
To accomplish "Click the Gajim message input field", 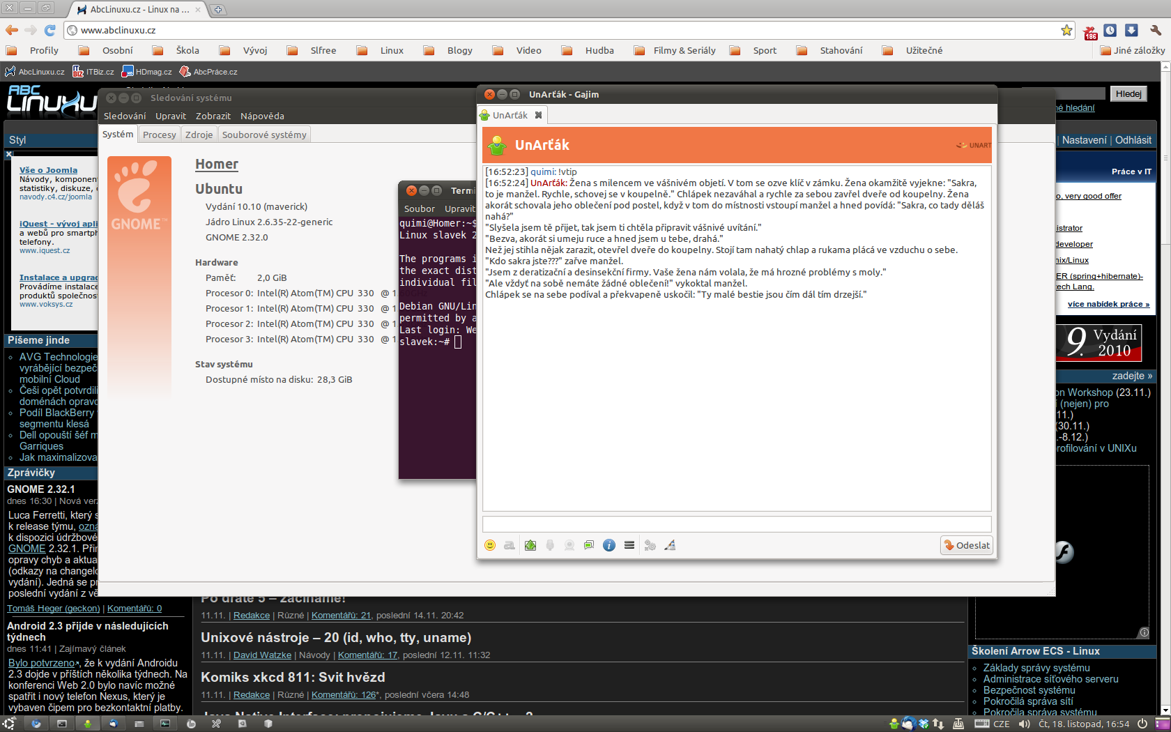I will [737, 524].
